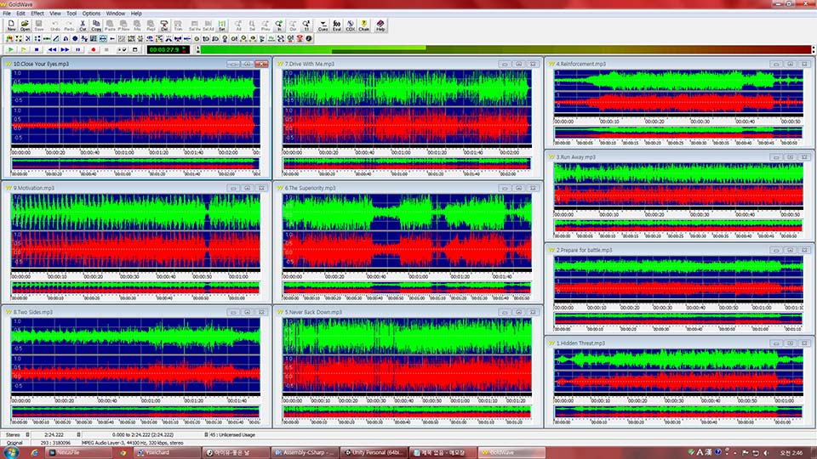Activate the 5.Never Back Down.mp3 window title
The height and width of the screenshot is (459, 817).
[313, 312]
